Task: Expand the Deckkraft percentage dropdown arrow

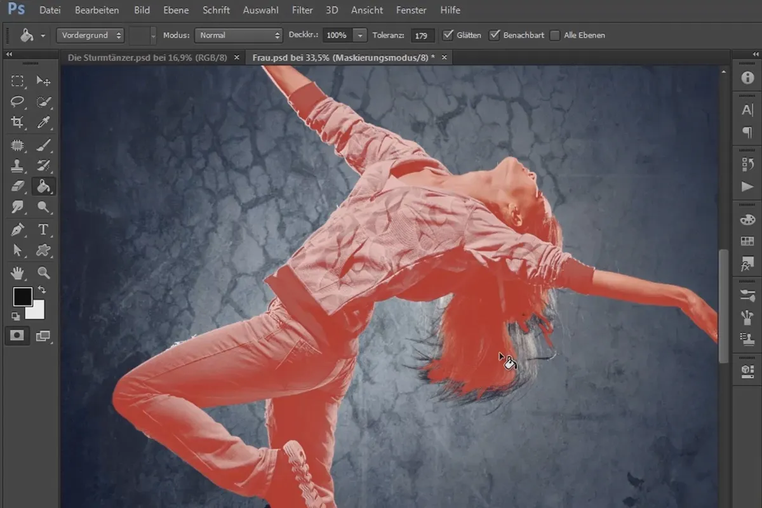Action: (361, 36)
